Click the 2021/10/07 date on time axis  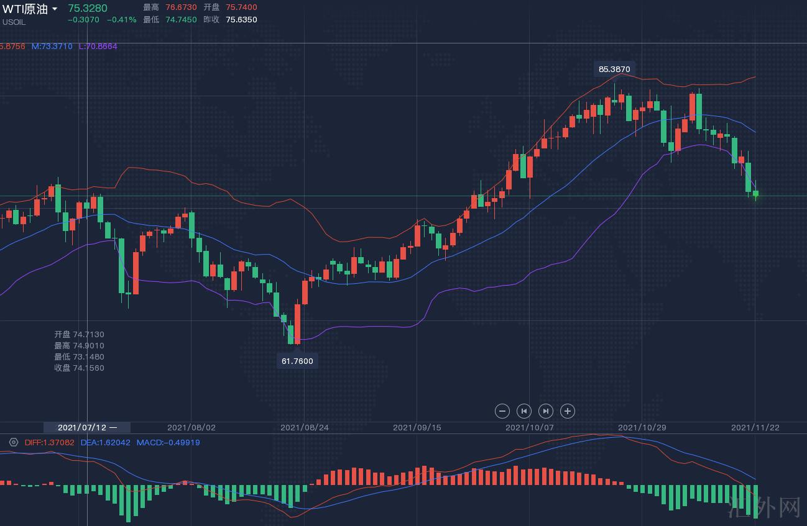(529, 427)
